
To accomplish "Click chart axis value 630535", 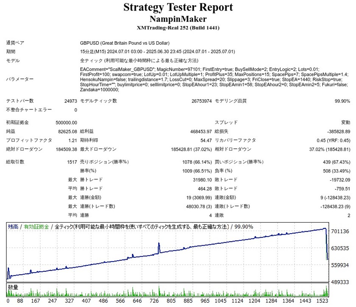I will click(340, 248).
